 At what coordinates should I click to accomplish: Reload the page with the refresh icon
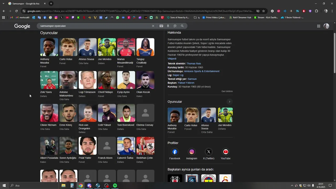pos(16,11)
